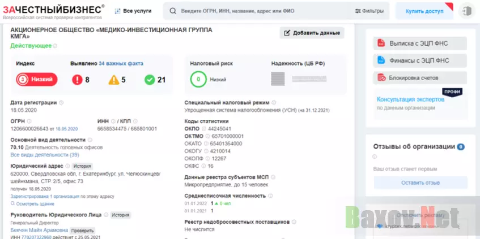This screenshot has width=480, height=239.
Task: Click info icon beside ОКТМО
Action: 208,136
